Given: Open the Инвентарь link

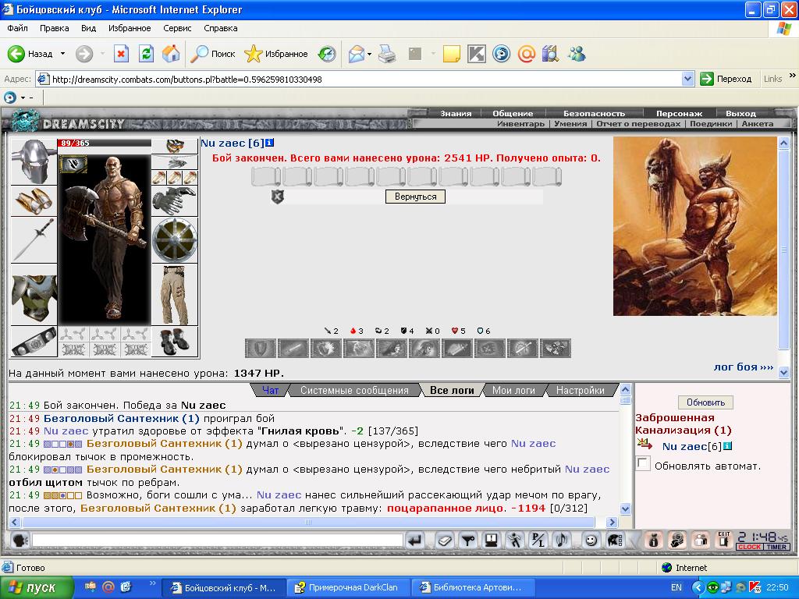Looking at the screenshot, I should pos(520,124).
